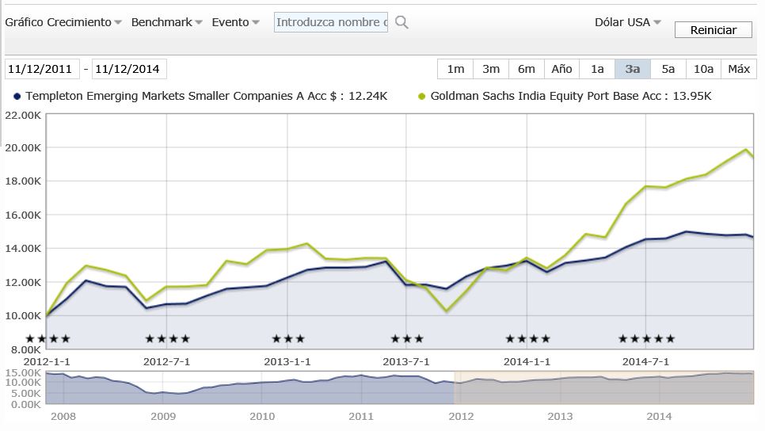This screenshot has height=431, width=765.
Task: Select the 6m period button
Action: point(527,69)
